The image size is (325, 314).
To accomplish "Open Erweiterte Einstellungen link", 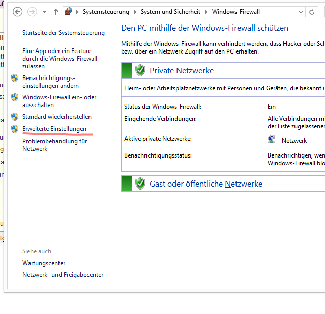I will pos(54,129).
